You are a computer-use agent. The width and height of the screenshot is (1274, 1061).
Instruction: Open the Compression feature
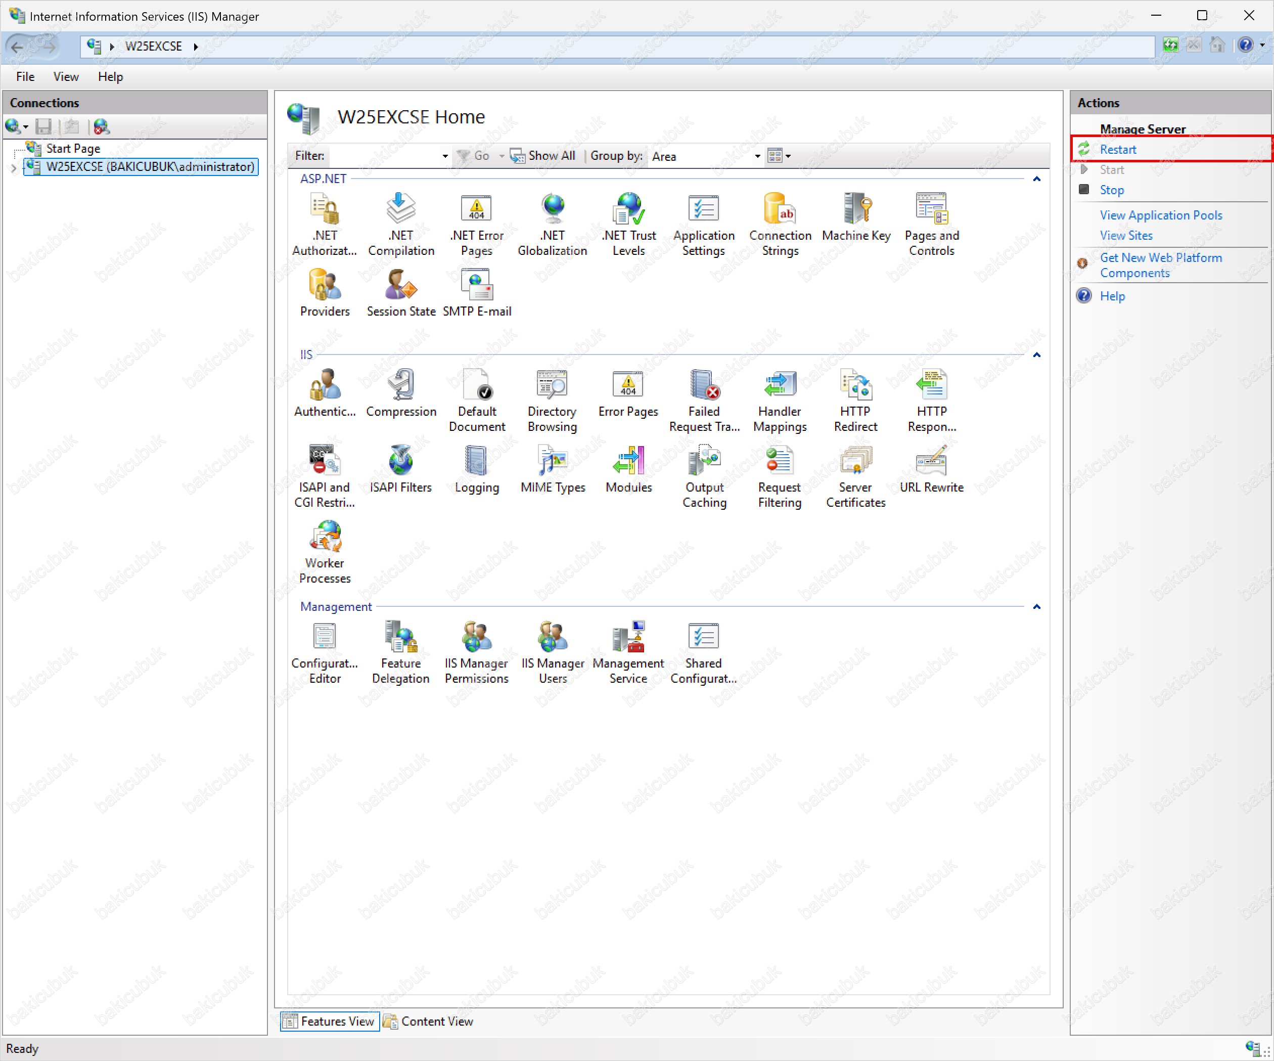[401, 393]
